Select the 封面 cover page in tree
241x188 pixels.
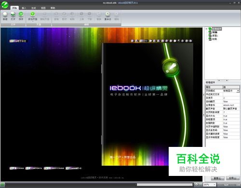tap(215, 32)
